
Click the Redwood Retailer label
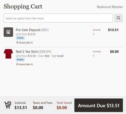tap(110, 7)
